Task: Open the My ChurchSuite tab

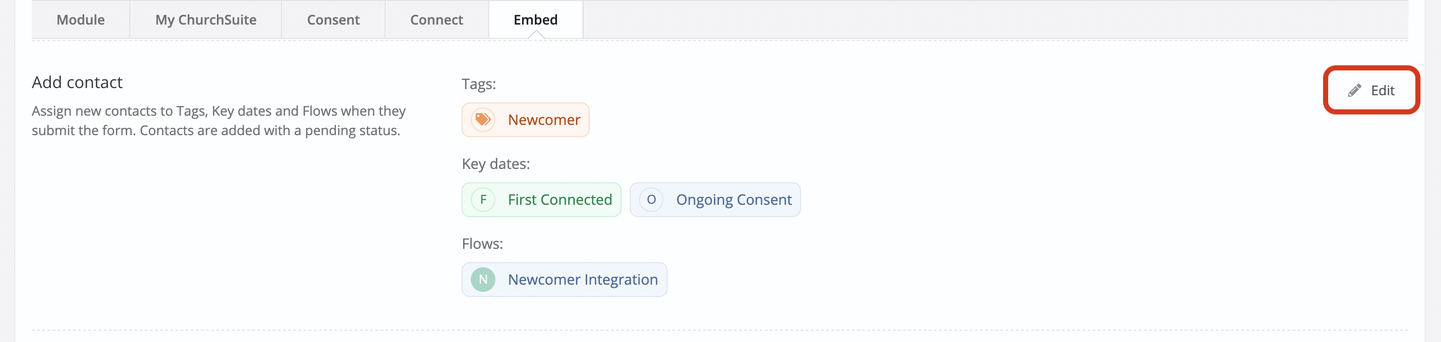Action: (206, 19)
